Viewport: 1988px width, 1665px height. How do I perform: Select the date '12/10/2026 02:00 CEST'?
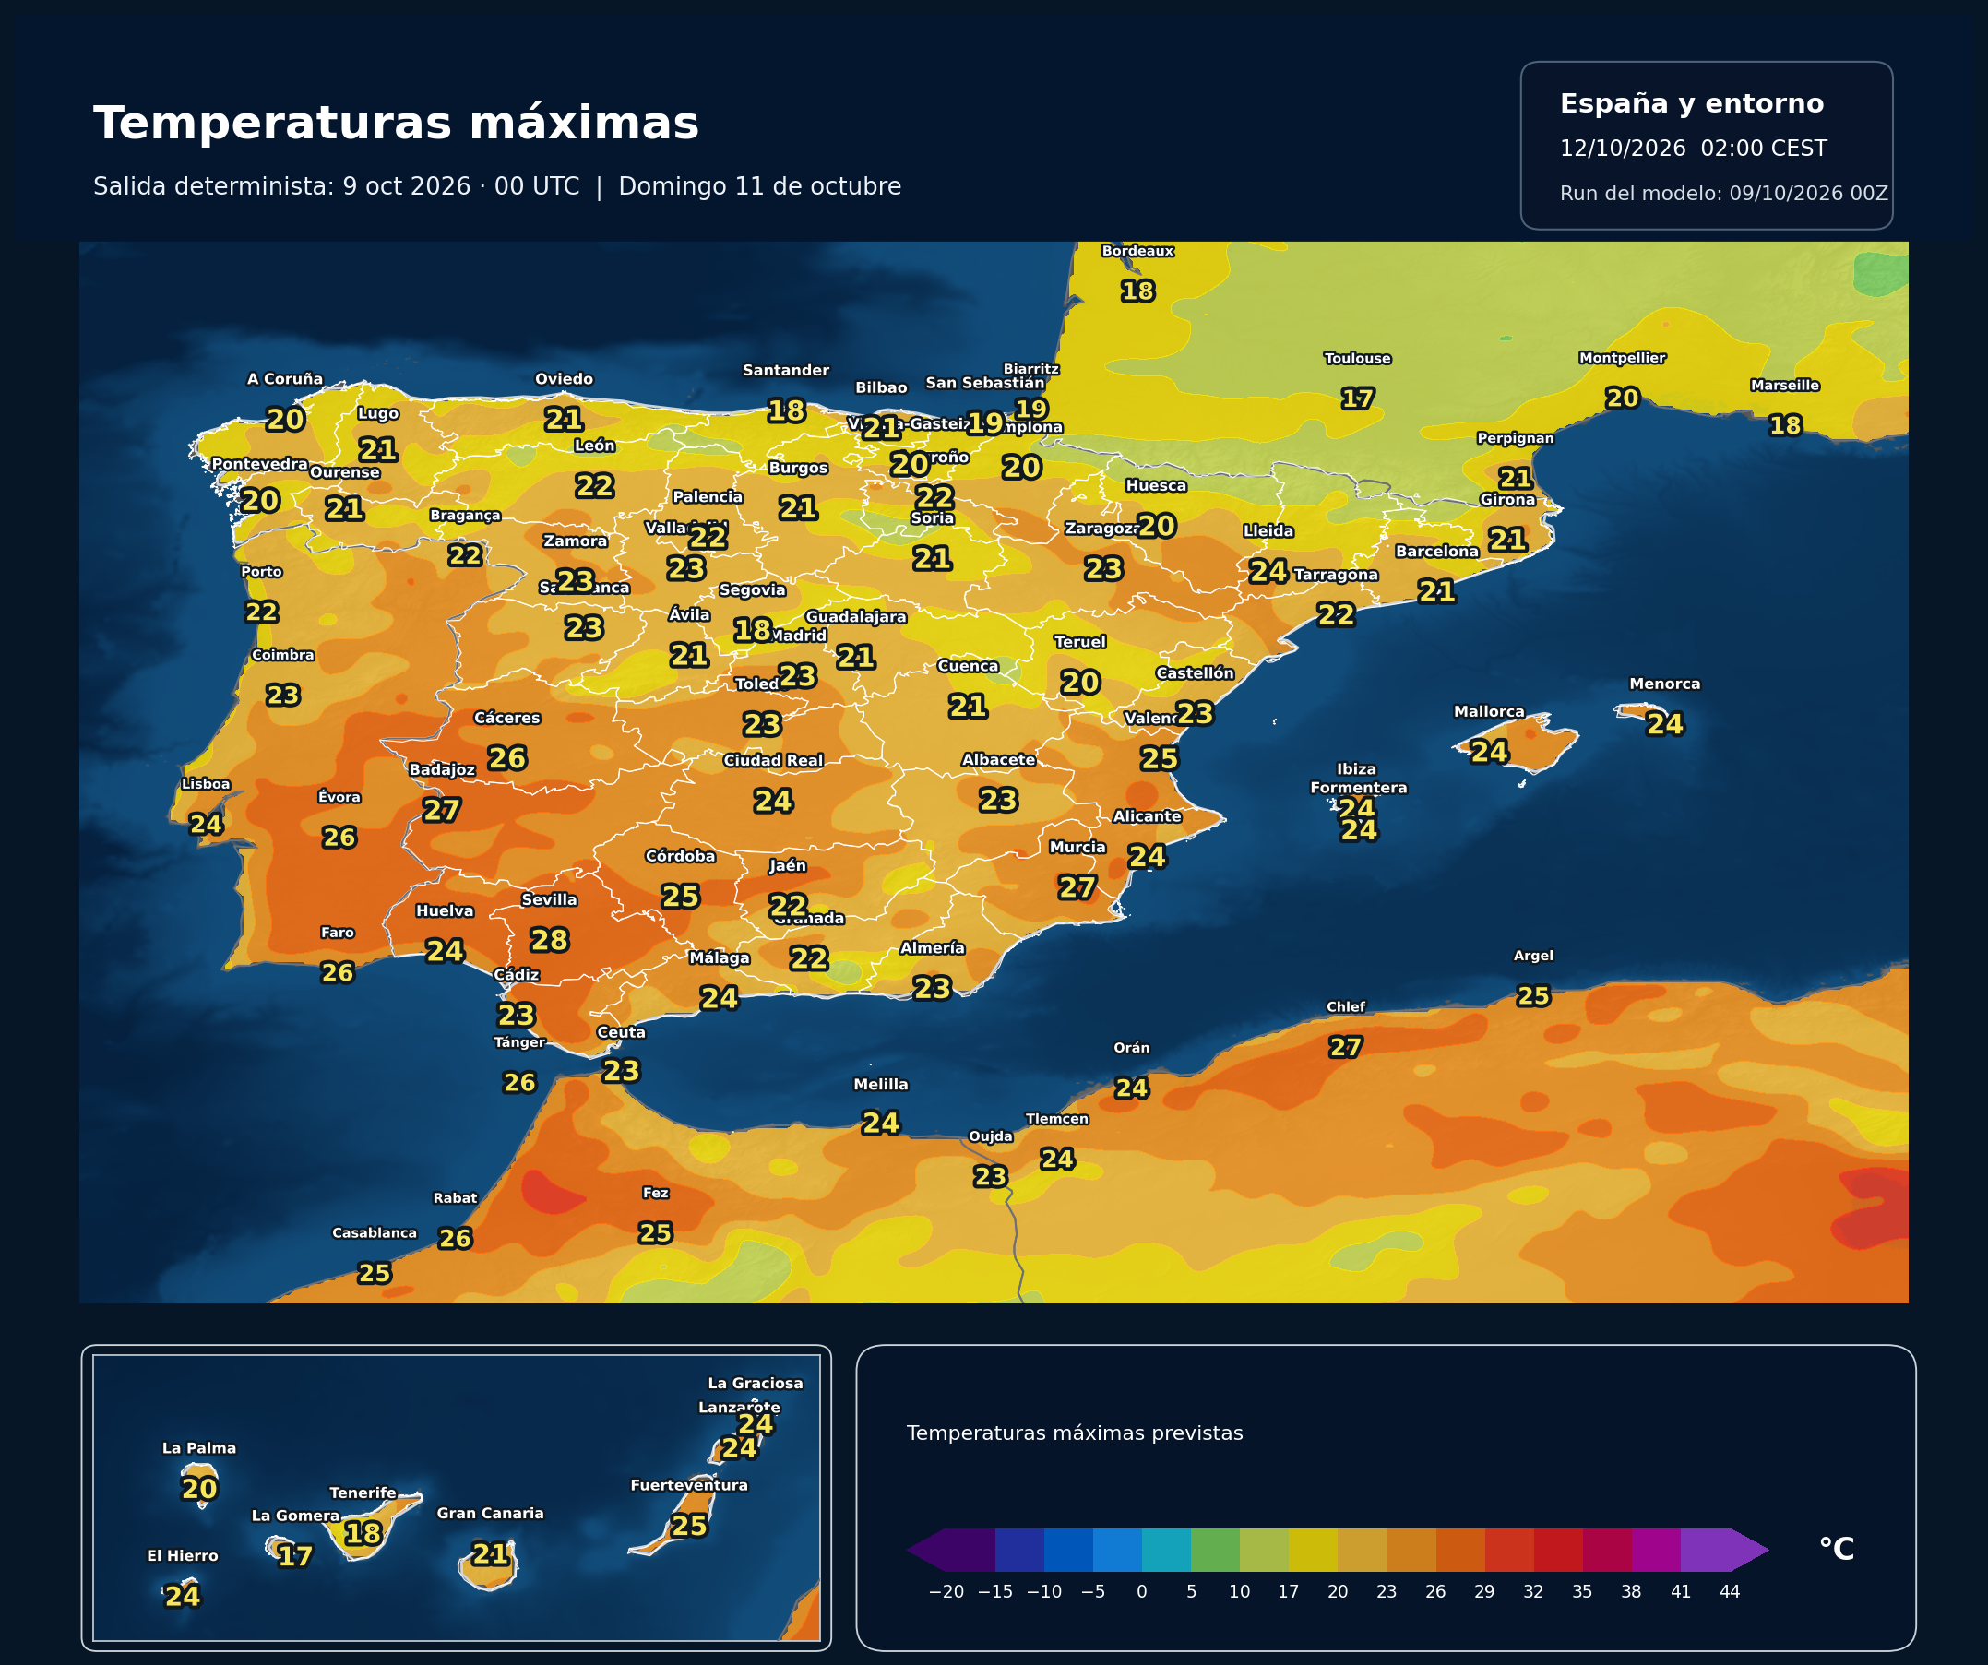click(x=1694, y=149)
